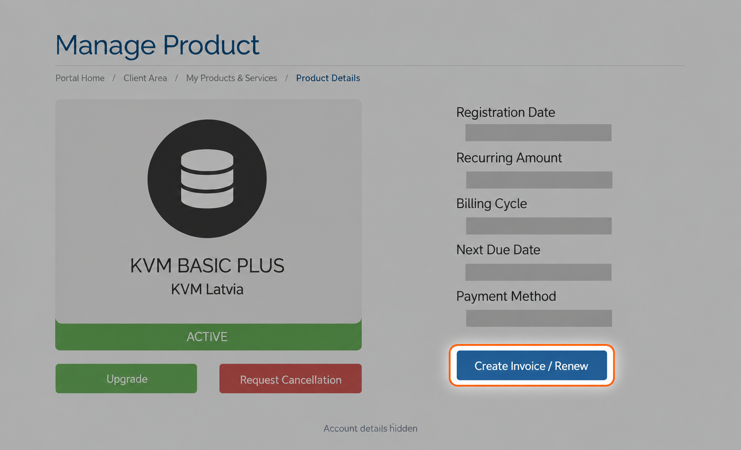
Task: Open My Products & Services breadcrumb
Action: pyautogui.click(x=232, y=78)
